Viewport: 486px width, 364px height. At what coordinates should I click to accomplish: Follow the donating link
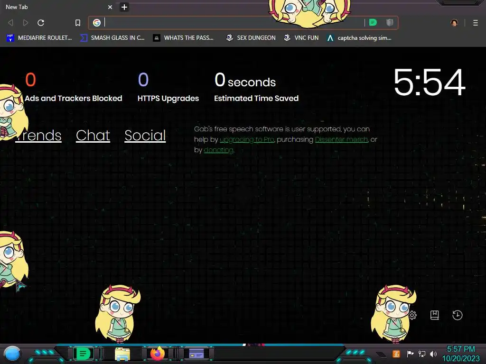218,150
